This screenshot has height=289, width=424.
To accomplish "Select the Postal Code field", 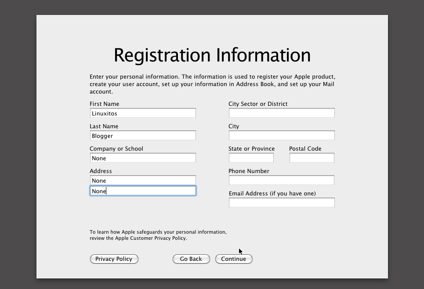I will point(312,158).
